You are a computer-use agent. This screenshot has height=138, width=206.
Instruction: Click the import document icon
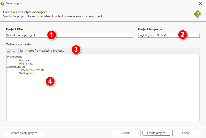click(x=22, y=51)
